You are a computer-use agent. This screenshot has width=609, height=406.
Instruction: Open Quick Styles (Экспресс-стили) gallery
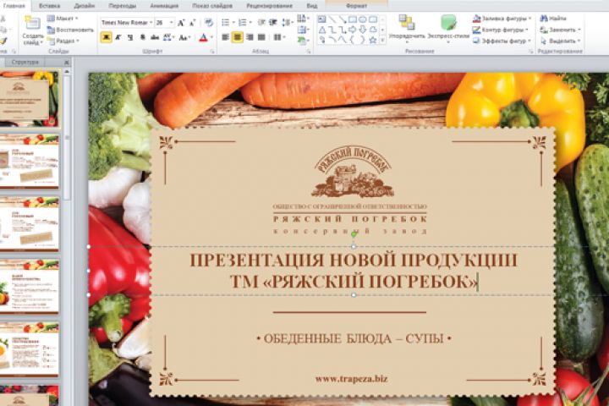[448, 29]
